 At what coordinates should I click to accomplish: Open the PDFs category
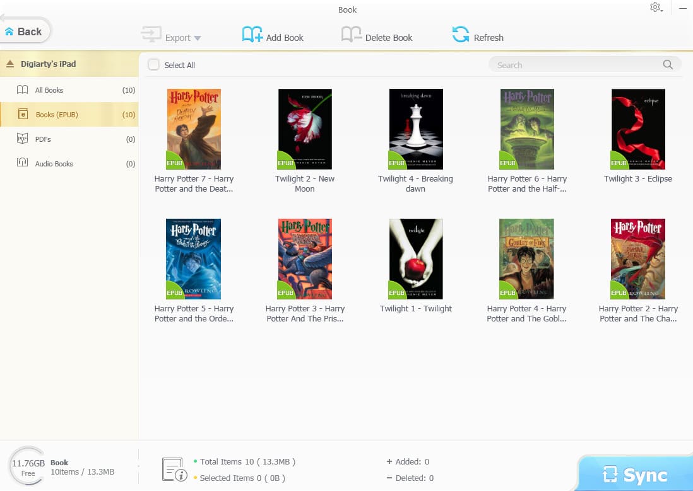coord(69,139)
